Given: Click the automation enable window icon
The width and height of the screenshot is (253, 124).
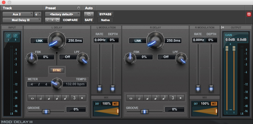Looking at the screenshot, I should 89,14.
